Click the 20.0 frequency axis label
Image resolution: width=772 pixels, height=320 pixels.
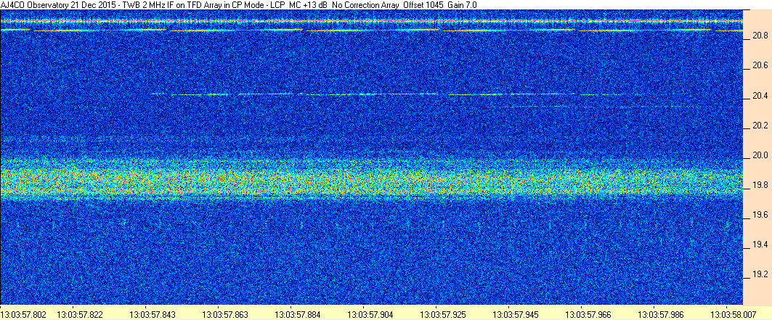760,155
